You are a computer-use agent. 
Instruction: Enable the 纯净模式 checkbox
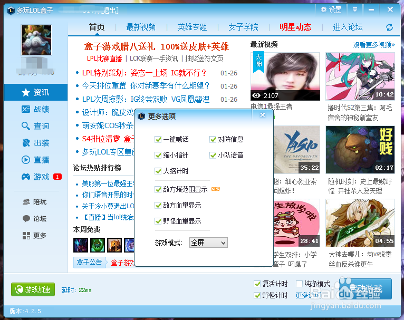pos(300,284)
